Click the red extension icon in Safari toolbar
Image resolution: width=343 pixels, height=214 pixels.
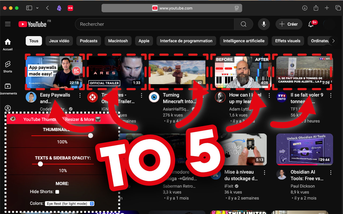[70, 8]
